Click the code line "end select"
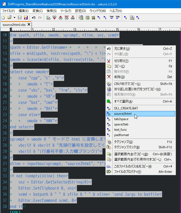Viewport: 181px width, 213px height. tap(21, 127)
